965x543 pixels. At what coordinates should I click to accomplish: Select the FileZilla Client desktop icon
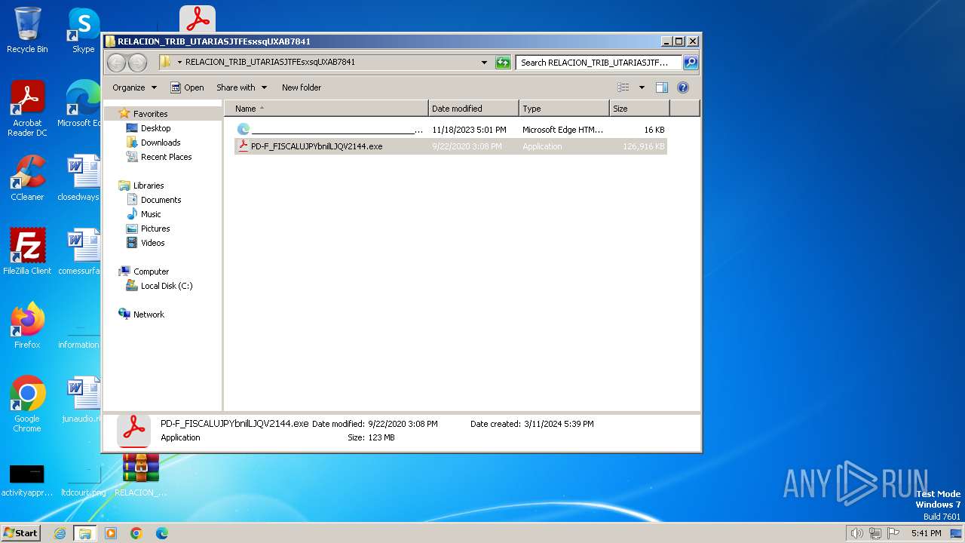pos(27,252)
